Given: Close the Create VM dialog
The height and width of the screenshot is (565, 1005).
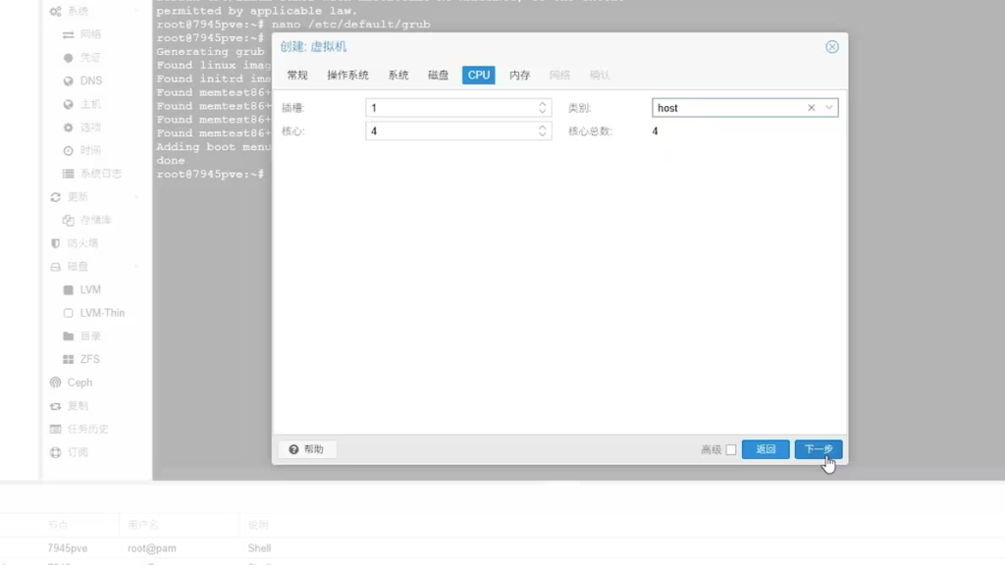Looking at the screenshot, I should [831, 47].
